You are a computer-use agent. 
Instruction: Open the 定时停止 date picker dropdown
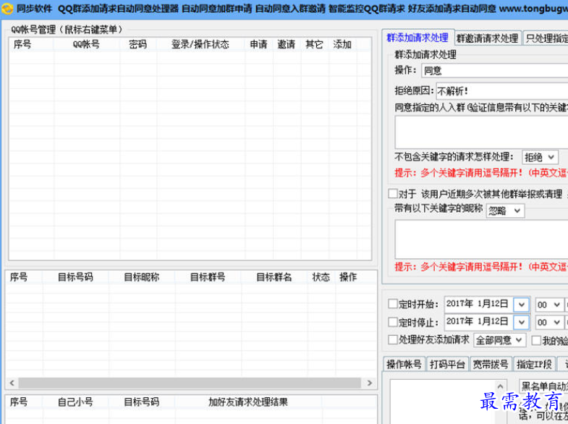(521, 322)
